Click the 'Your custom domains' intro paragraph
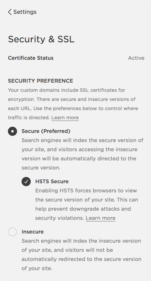151x281 pixels. point(73,104)
